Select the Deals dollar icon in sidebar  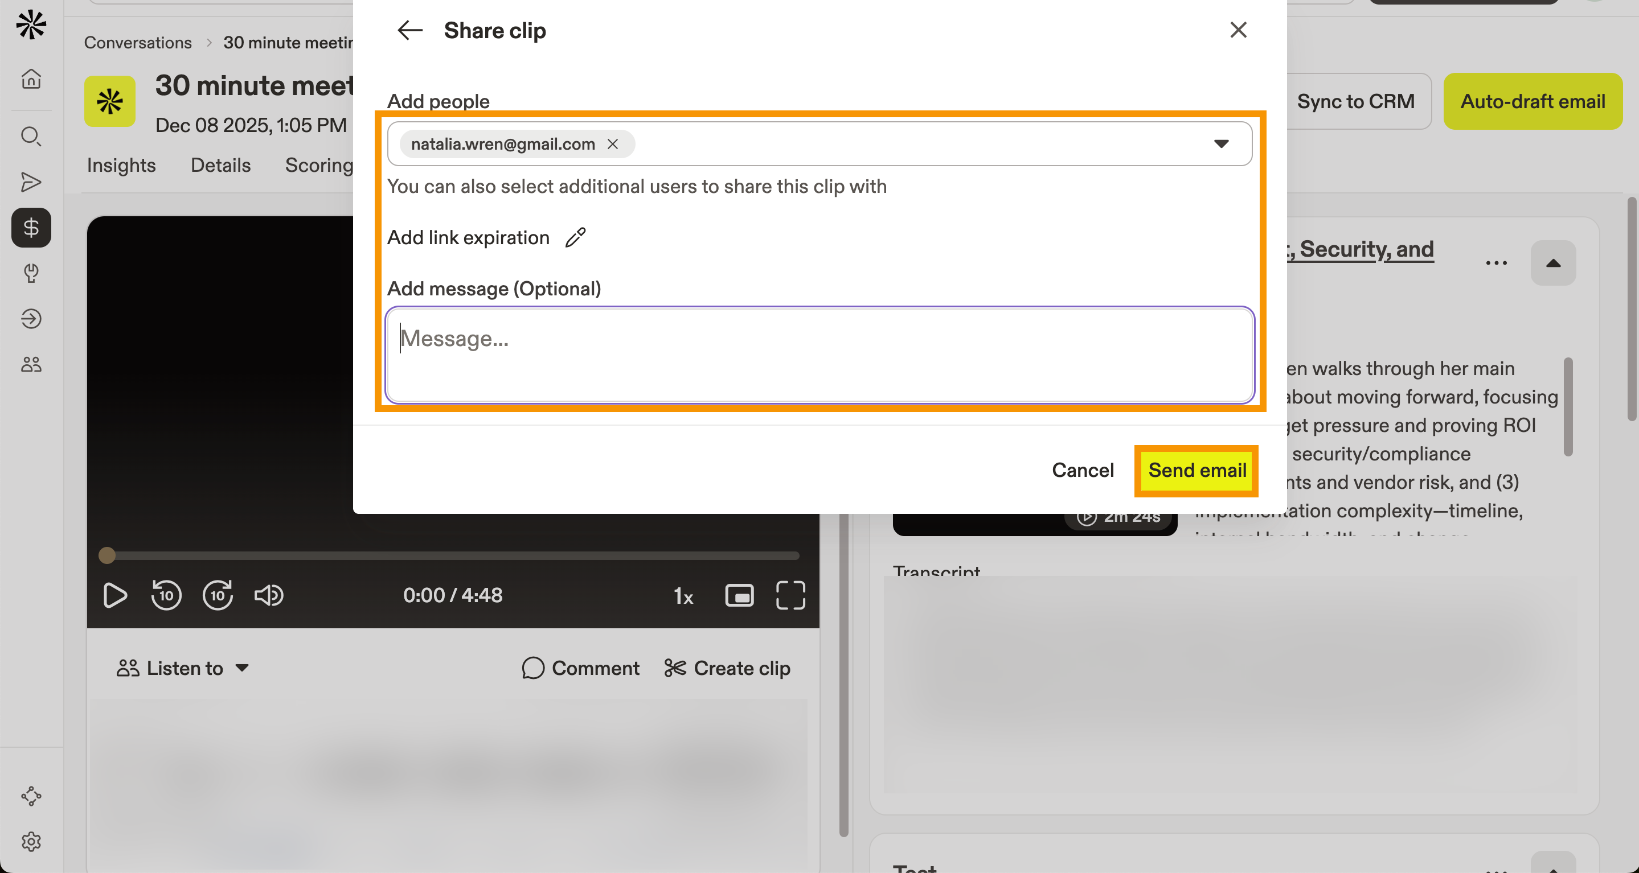31,228
